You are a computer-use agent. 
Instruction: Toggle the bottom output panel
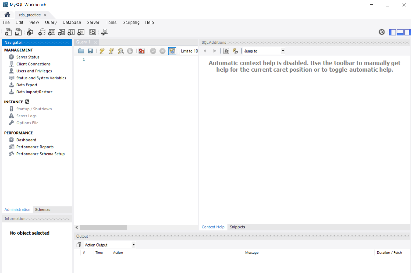400,32
